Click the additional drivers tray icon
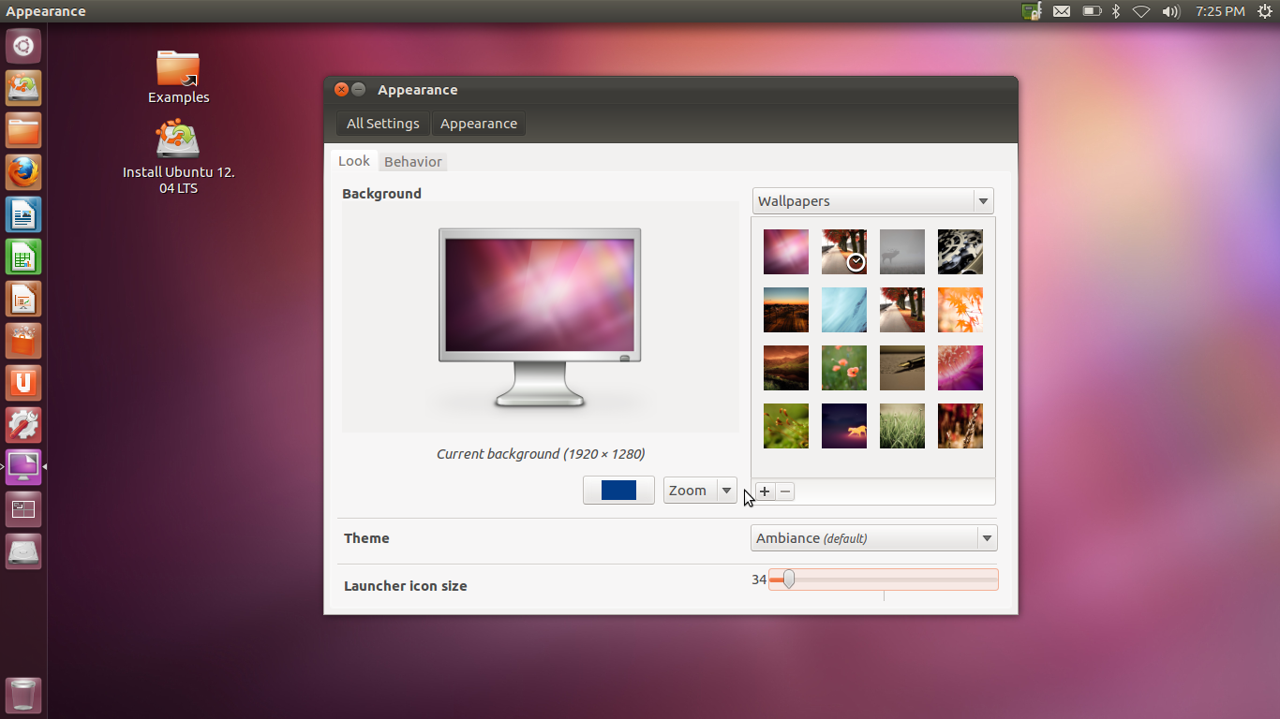 tap(1032, 11)
